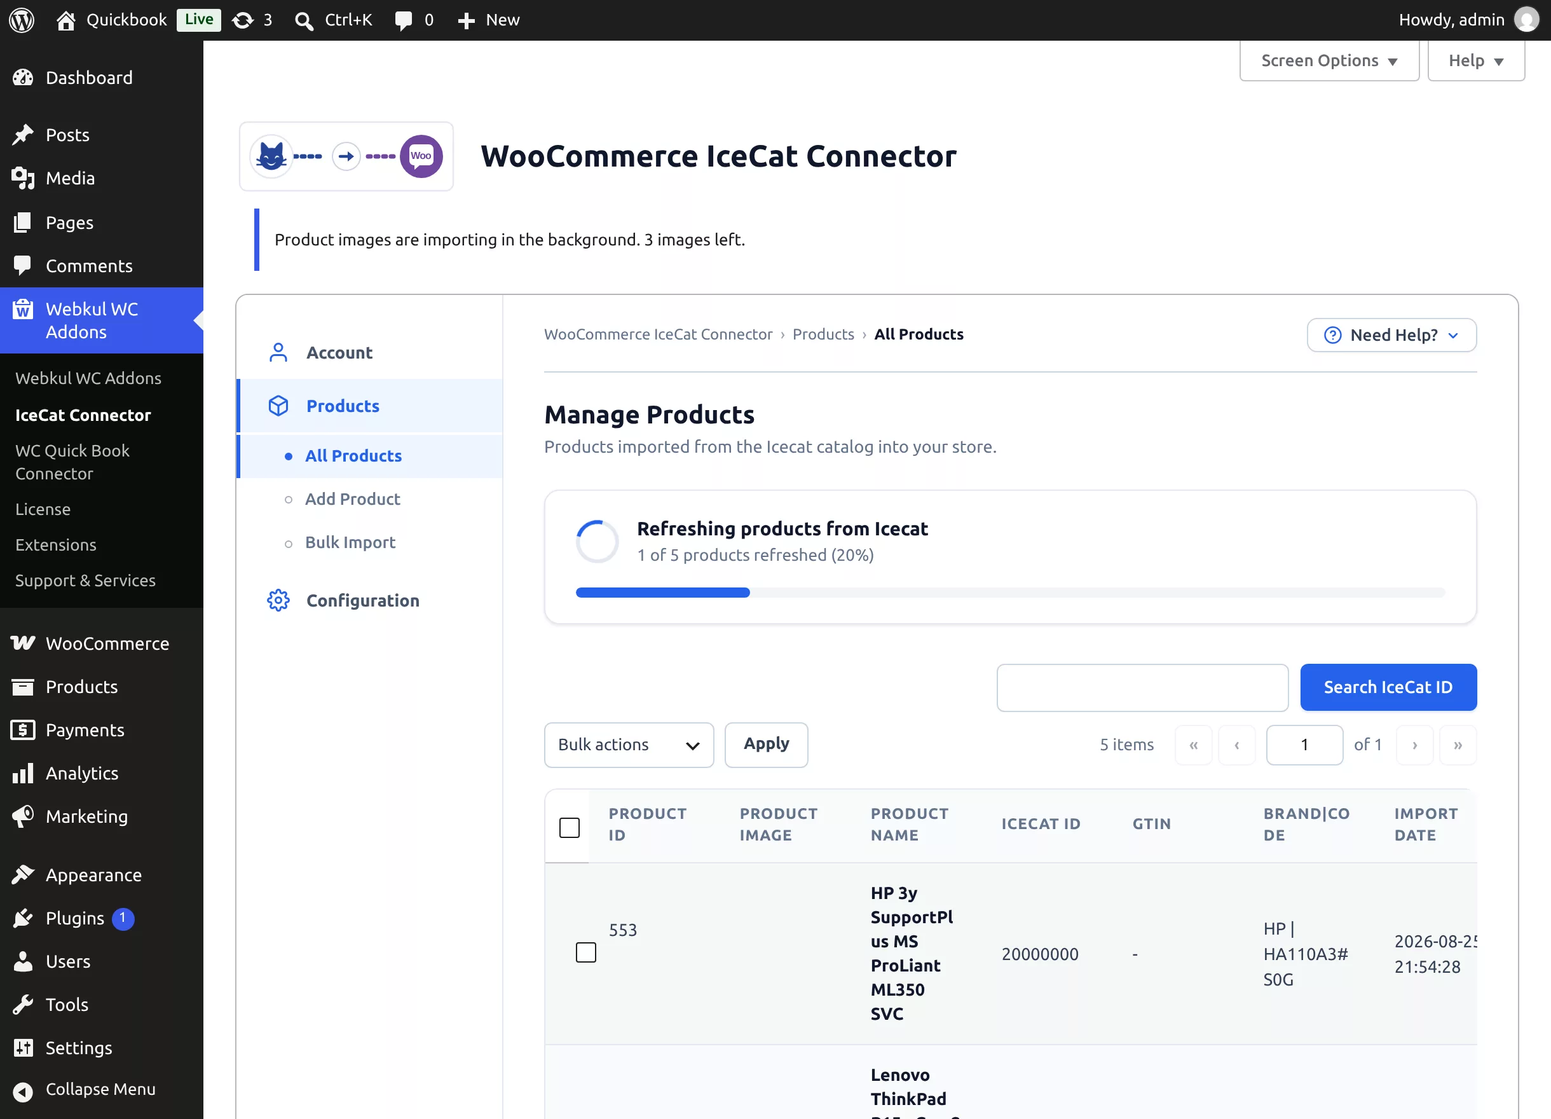Click the refresh progress bar
This screenshot has height=1119, width=1551.
1010,593
